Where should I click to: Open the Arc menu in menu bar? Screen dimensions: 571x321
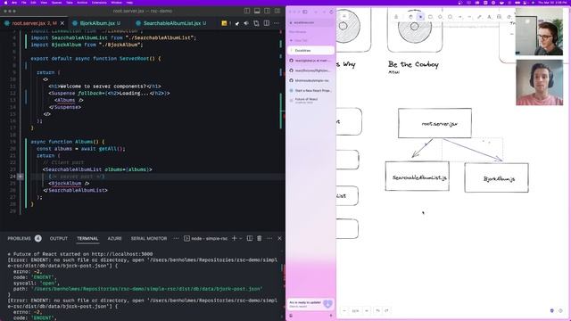point(14,2)
